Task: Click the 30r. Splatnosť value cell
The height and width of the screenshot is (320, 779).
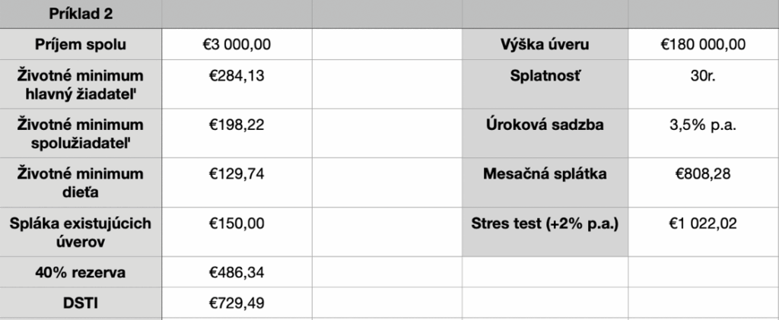Action: pyautogui.click(x=704, y=84)
